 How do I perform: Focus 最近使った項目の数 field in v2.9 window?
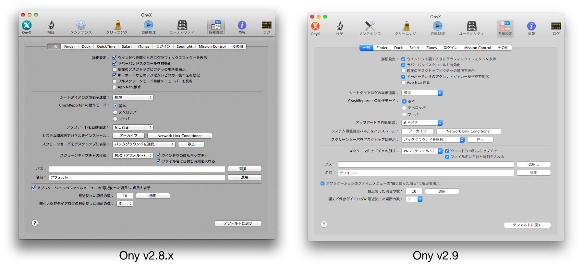[x=414, y=191]
